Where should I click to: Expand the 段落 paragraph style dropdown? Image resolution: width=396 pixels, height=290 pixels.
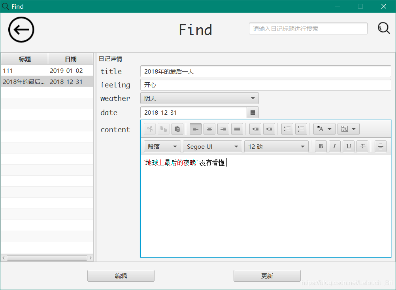tap(162, 146)
